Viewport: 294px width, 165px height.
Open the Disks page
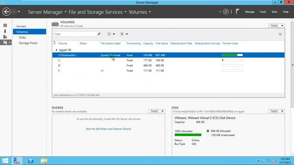pyautogui.click(x=23, y=38)
